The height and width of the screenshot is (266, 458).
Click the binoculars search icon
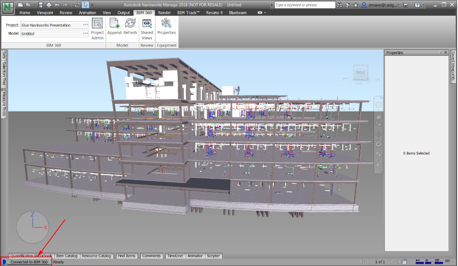(340, 5)
